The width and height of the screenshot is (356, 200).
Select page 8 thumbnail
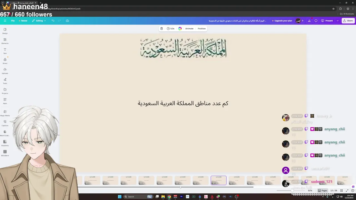147,180
